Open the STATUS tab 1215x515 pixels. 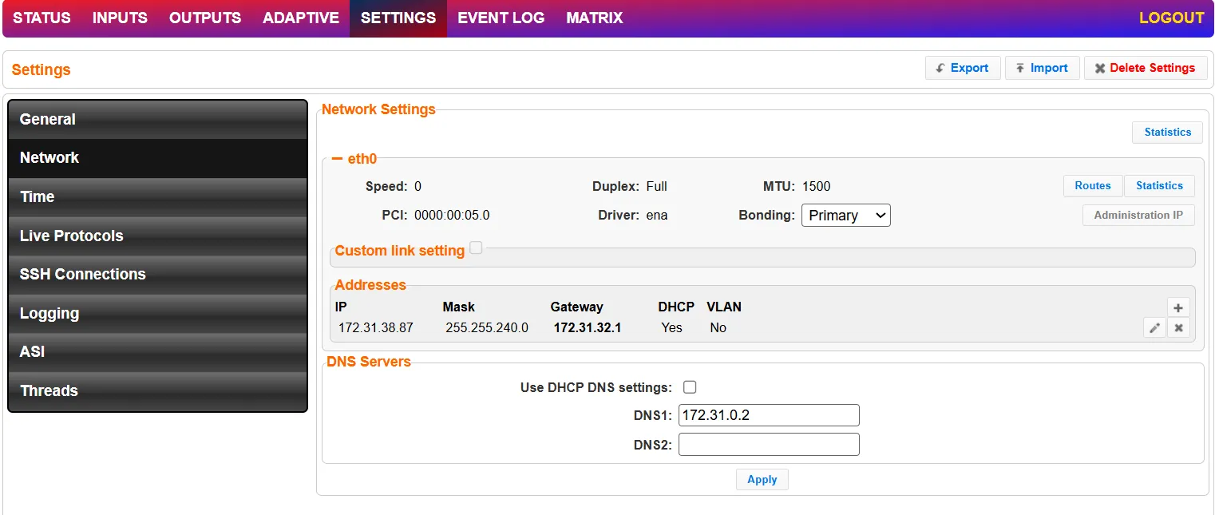coord(42,18)
